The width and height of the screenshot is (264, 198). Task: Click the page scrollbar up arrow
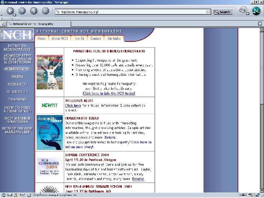(x=262, y=30)
